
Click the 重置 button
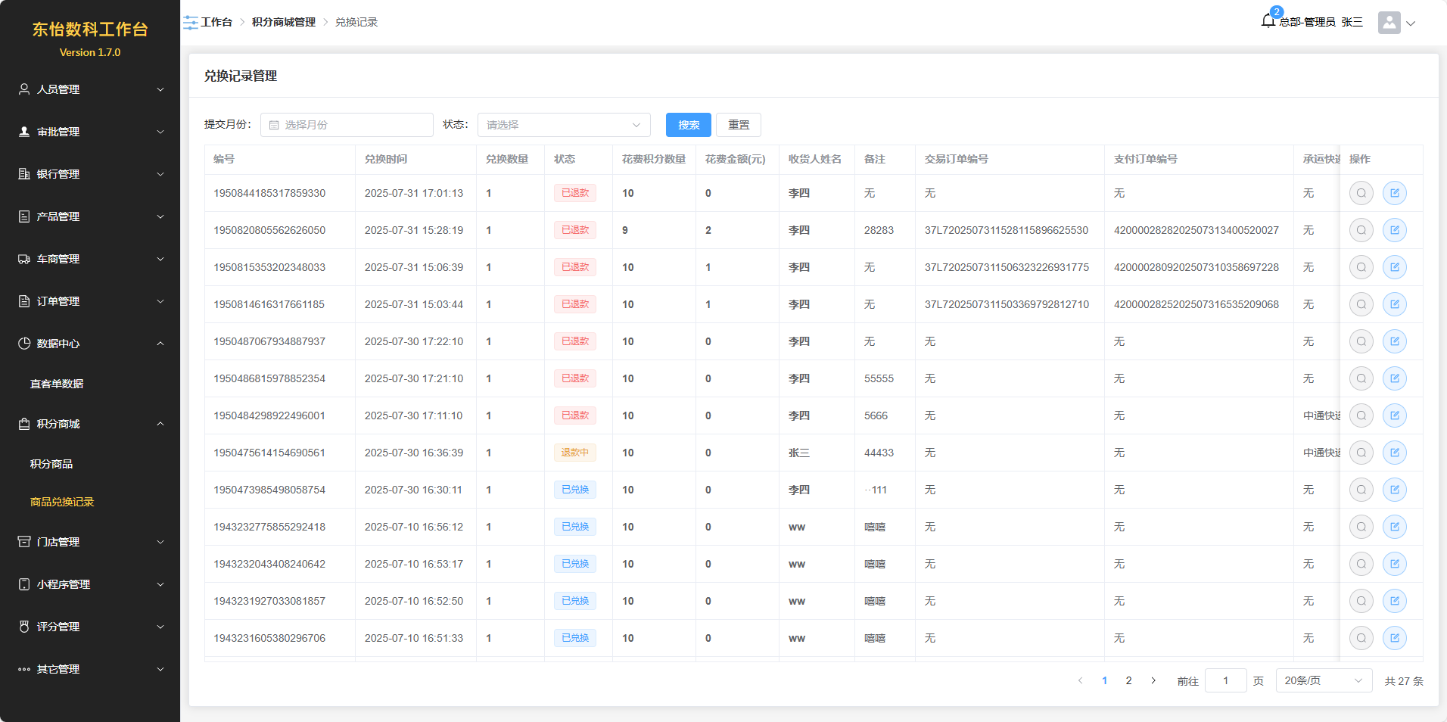pos(738,125)
